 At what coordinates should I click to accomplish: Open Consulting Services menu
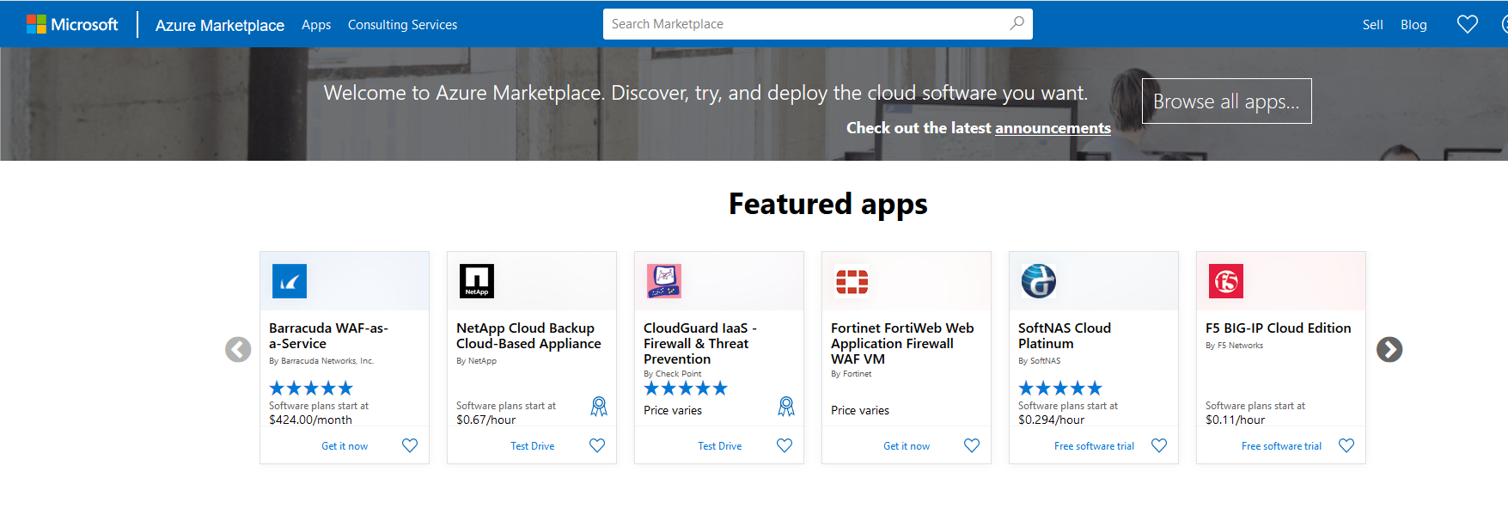(x=402, y=25)
